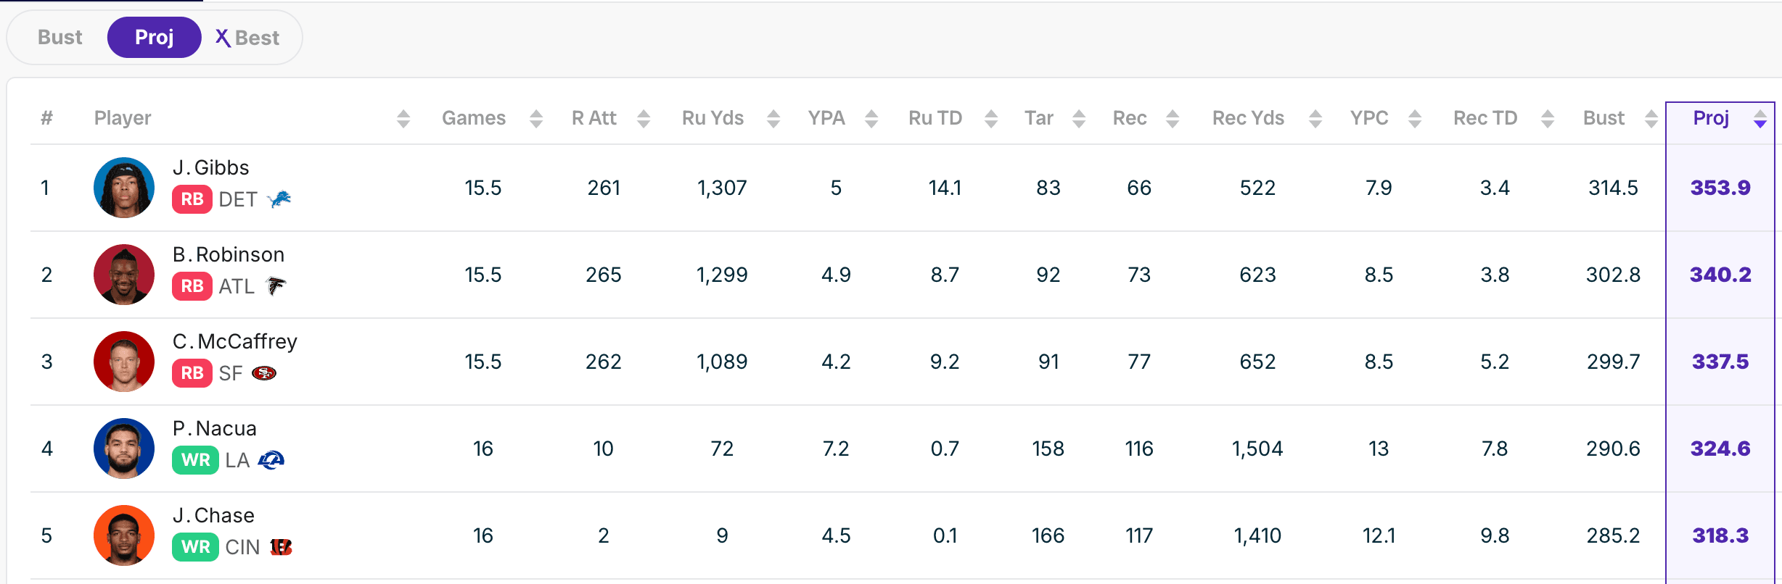Click J. Chase's player headshot
This screenshot has width=1782, height=584.
click(x=124, y=535)
